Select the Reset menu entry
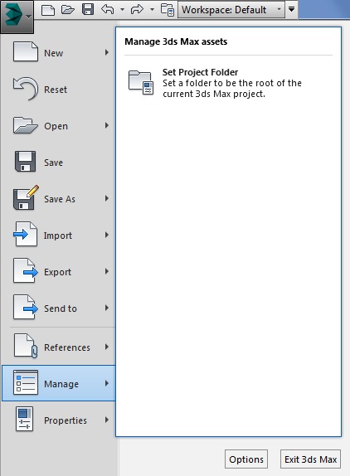The height and width of the screenshot is (476, 350). coord(58,89)
